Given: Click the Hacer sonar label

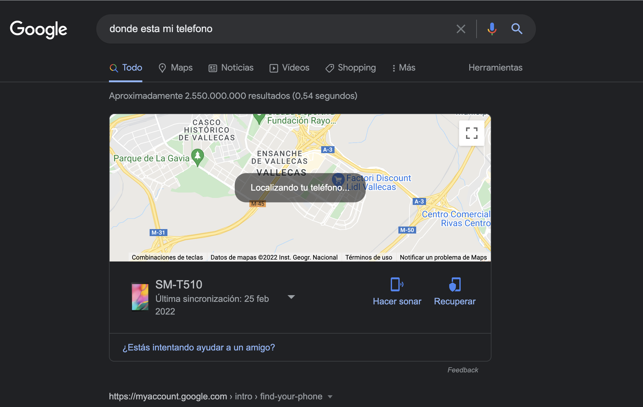Looking at the screenshot, I should click(x=397, y=301).
